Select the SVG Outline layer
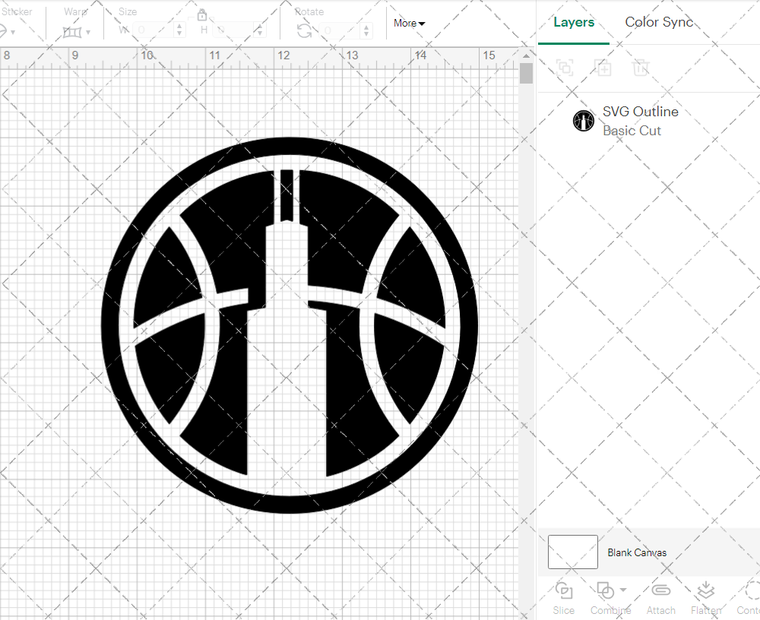The height and width of the screenshot is (620, 760). point(641,112)
